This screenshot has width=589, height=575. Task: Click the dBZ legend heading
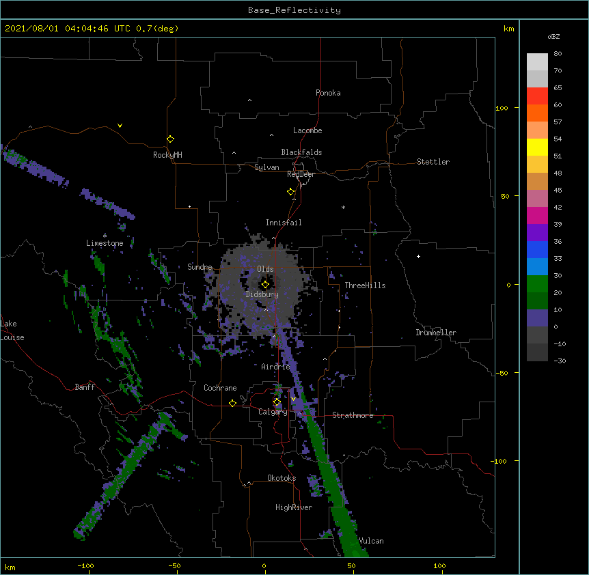[553, 36]
